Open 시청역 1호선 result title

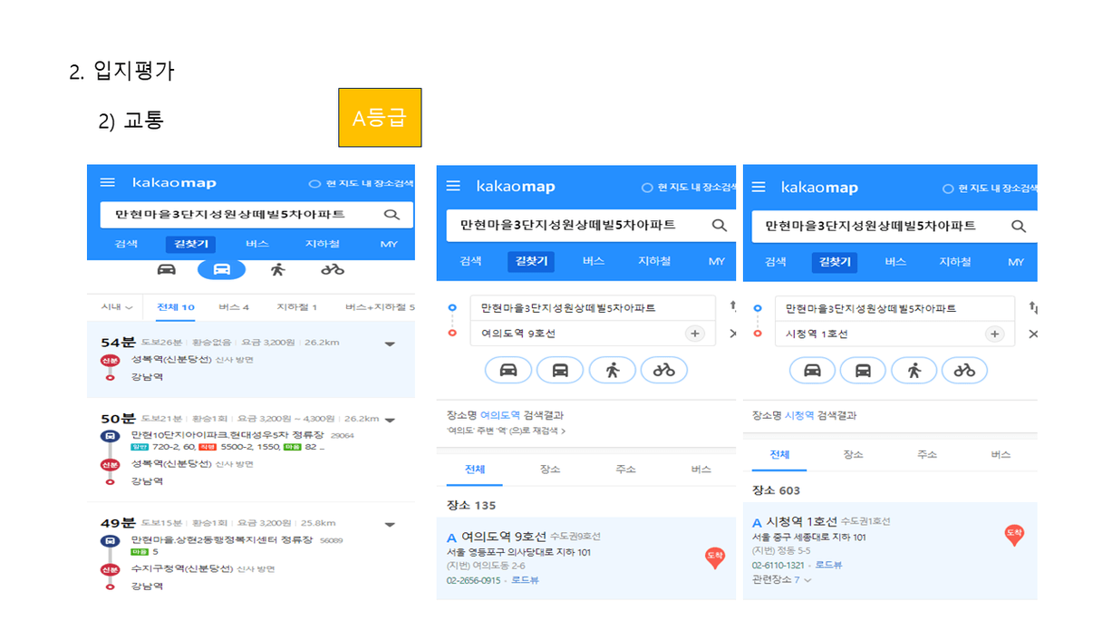click(803, 520)
